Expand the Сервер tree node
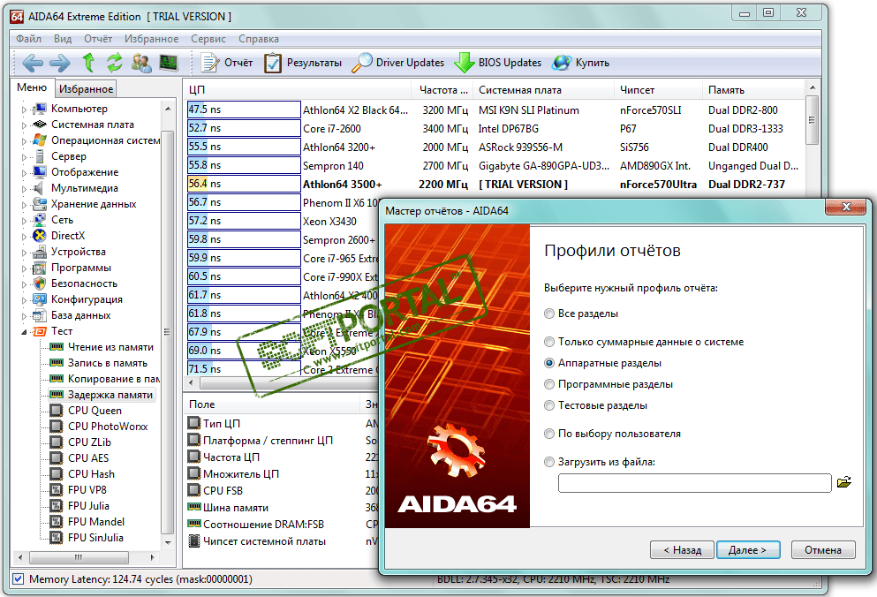Screen dimensions: 877x597 pyautogui.click(x=24, y=156)
